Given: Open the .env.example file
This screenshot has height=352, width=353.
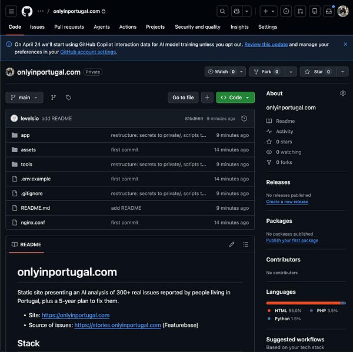Looking at the screenshot, I should click(x=36, y=179).
